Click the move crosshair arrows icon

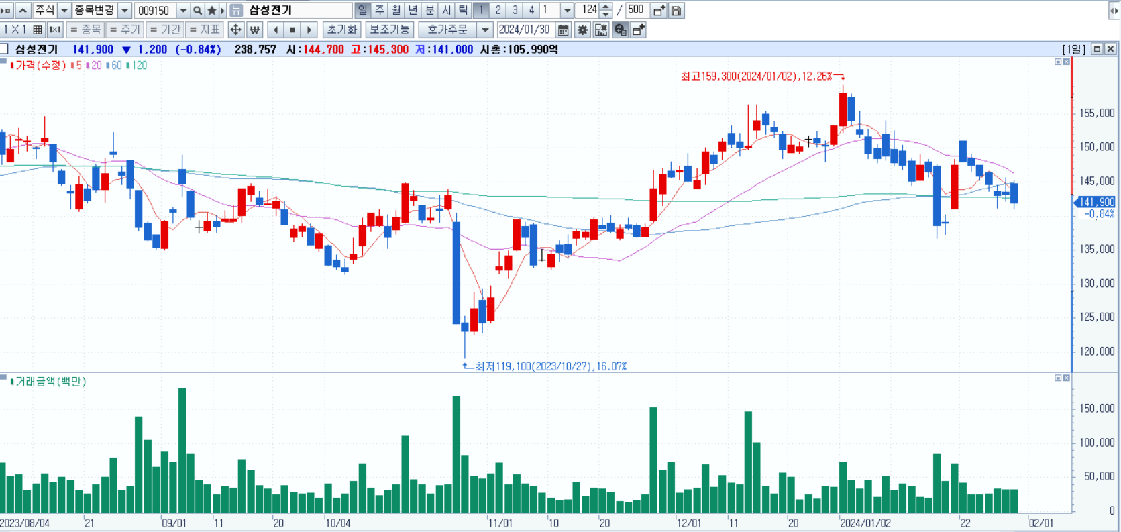(235, 30)
